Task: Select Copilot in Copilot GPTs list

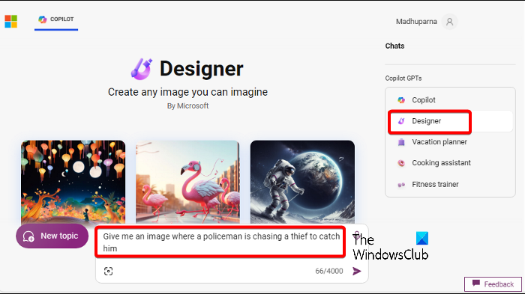Action: pos(450,100)
